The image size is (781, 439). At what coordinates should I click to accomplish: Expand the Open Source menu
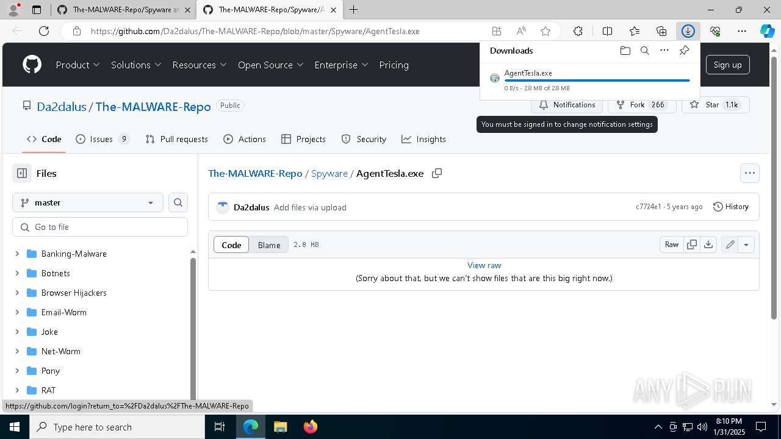(271, 65)
